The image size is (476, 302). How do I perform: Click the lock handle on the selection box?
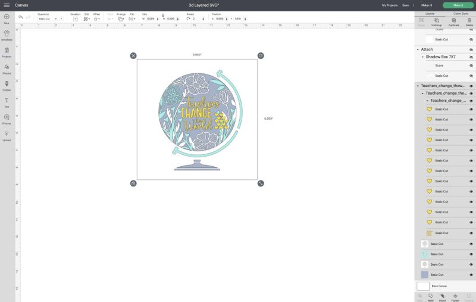pos(133,183)
